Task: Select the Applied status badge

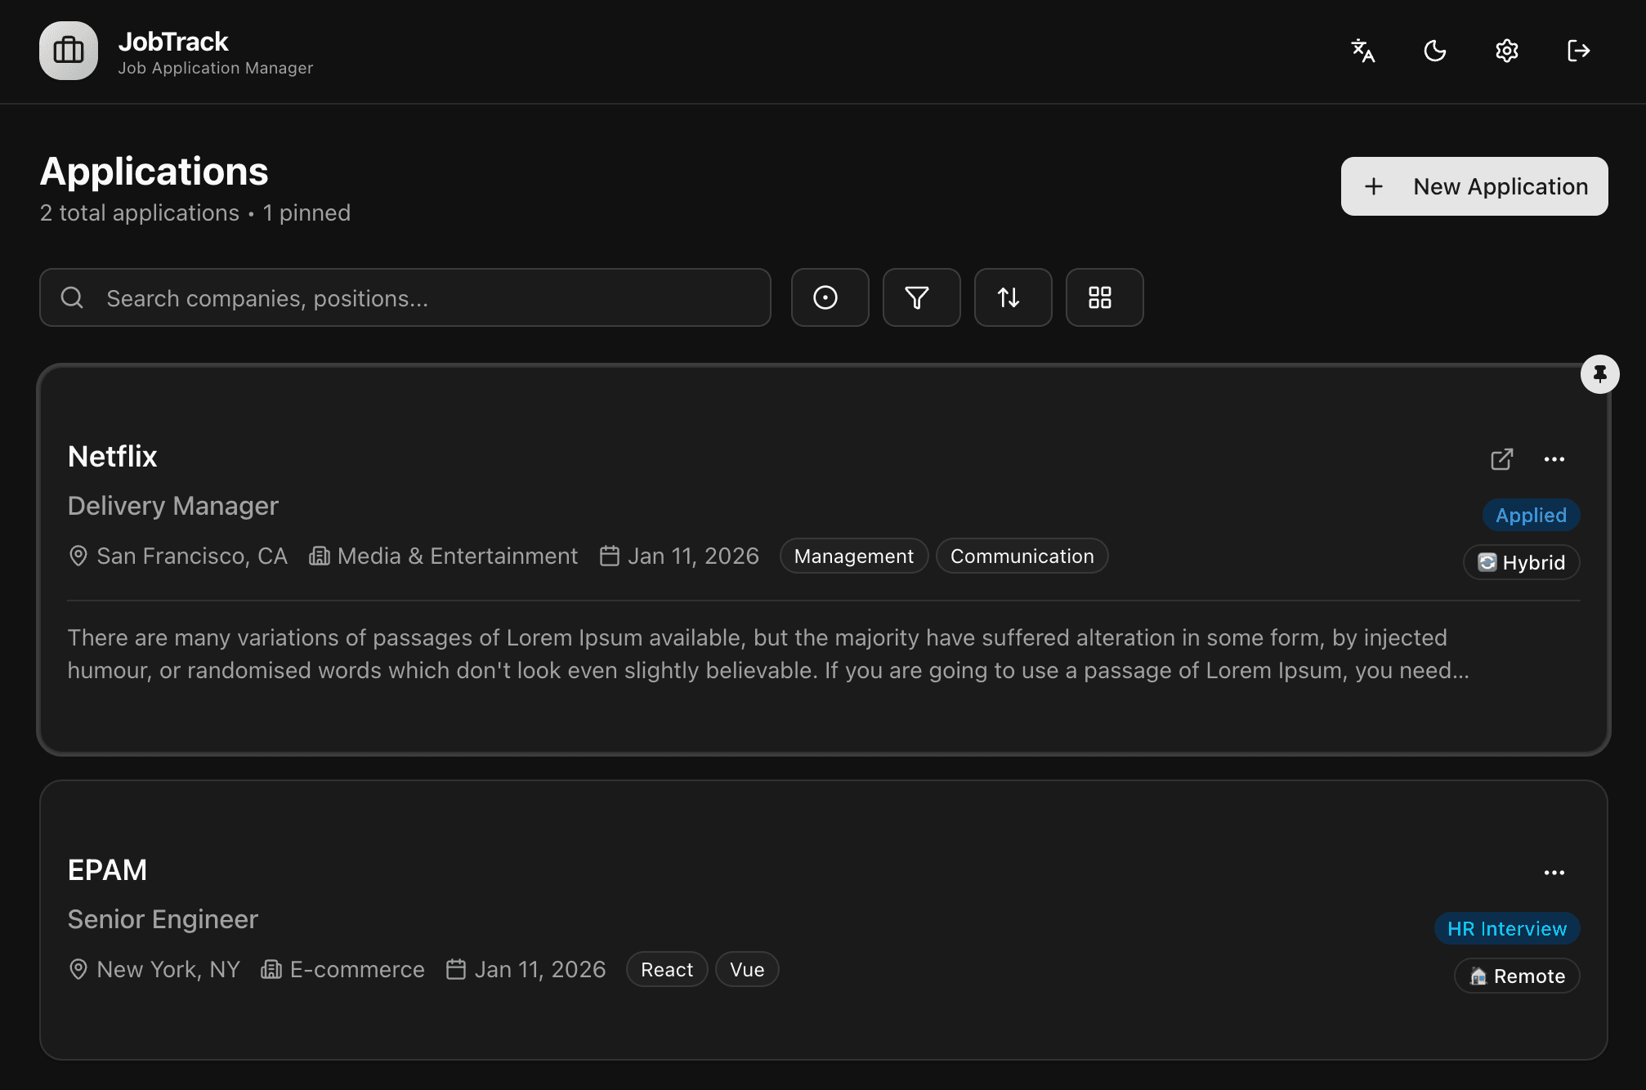Action: tap(1530, 515)
